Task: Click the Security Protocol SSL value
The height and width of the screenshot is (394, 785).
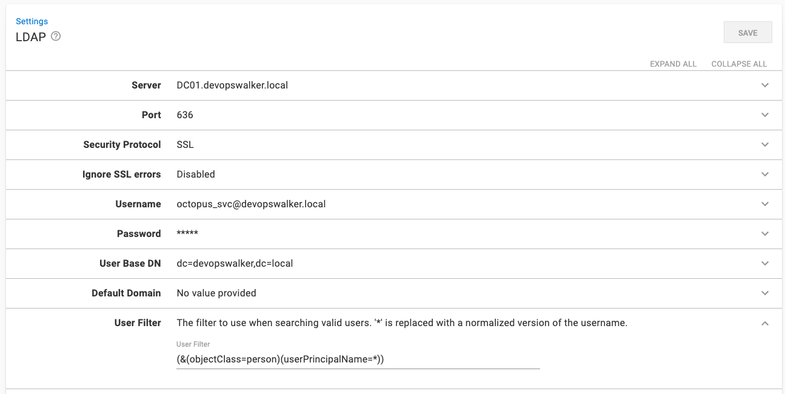Action: 185,145
